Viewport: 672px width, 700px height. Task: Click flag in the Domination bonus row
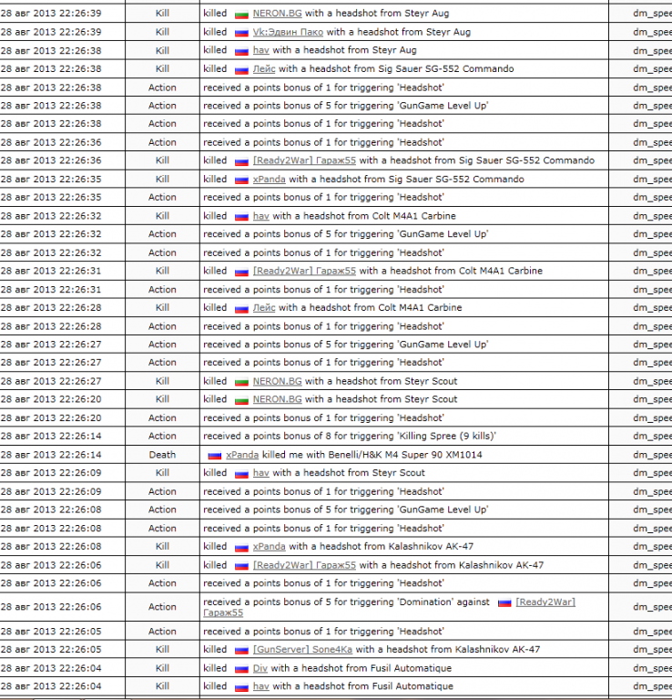pos(504,602)
